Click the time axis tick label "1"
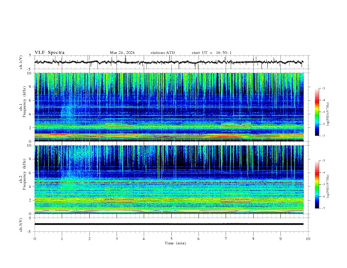This screenshot has height=268, width=347. click(62, 239)
